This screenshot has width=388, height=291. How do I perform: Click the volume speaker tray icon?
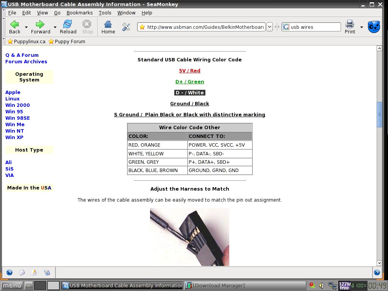pos(321,286)
